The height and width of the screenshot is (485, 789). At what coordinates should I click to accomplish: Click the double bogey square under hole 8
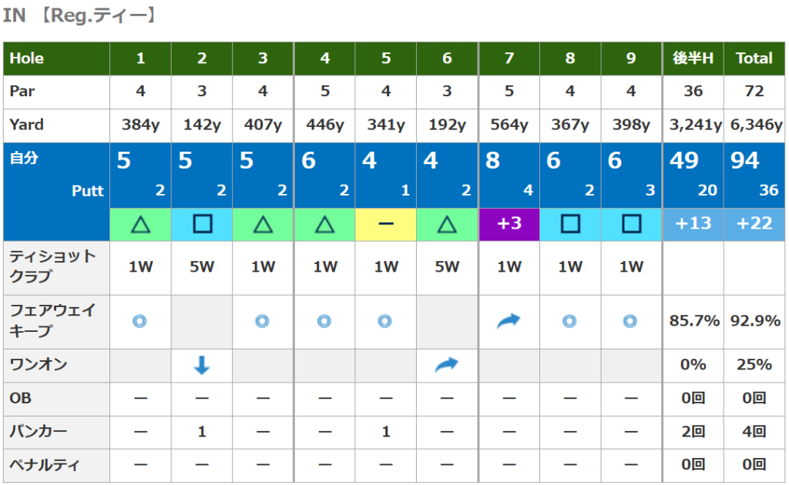pyautogui.click(x=570, y=224)
